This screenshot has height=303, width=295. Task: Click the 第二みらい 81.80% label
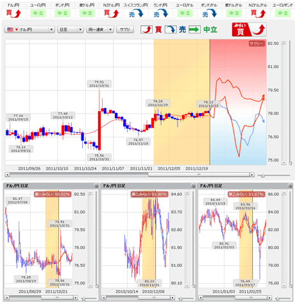click(x=150, y=195)
